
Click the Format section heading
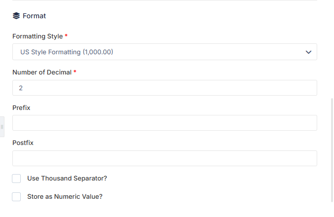[34, 16]
